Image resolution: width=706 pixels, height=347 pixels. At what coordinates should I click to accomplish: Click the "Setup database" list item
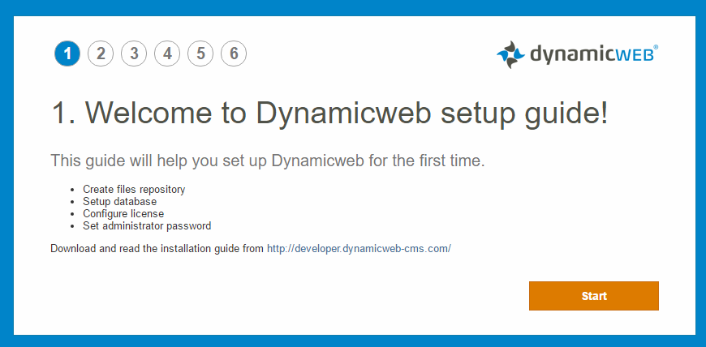coord(120,202)
